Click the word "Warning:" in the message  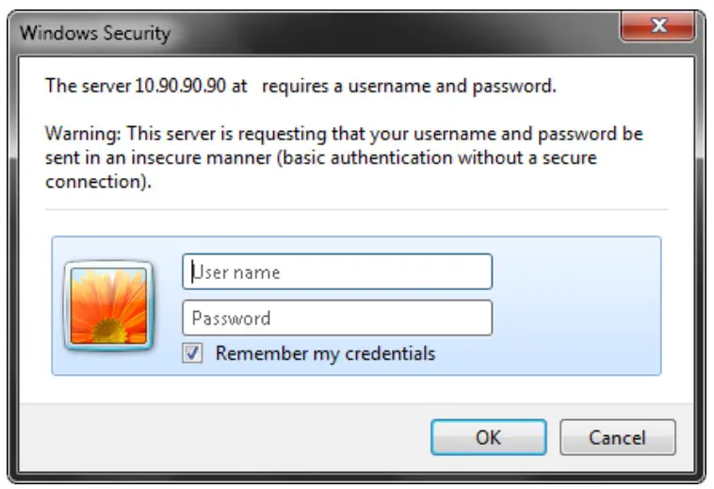[84, 134]
